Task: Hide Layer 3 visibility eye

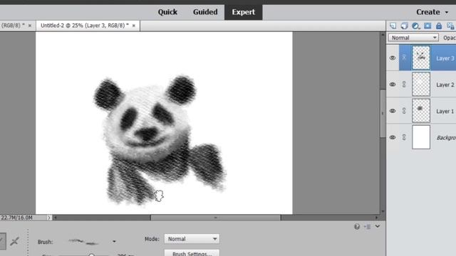Action: coord(393,58)
